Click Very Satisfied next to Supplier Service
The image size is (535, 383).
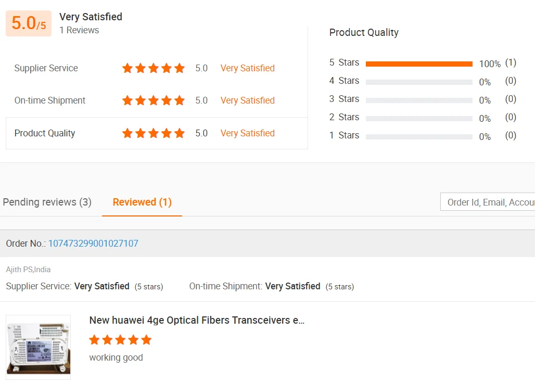247,68
